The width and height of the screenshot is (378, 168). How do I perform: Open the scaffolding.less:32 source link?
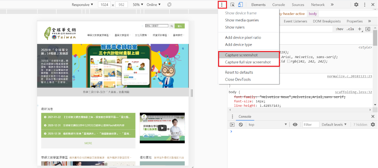[353, 92]
